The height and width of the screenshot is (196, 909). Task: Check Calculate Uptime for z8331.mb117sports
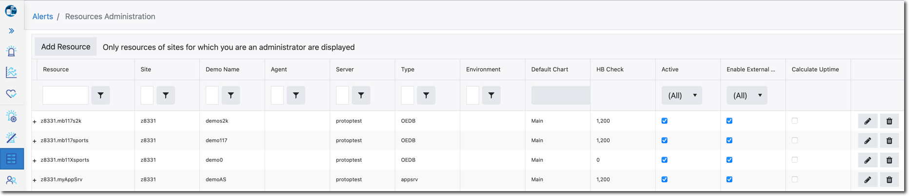(794, 140)
